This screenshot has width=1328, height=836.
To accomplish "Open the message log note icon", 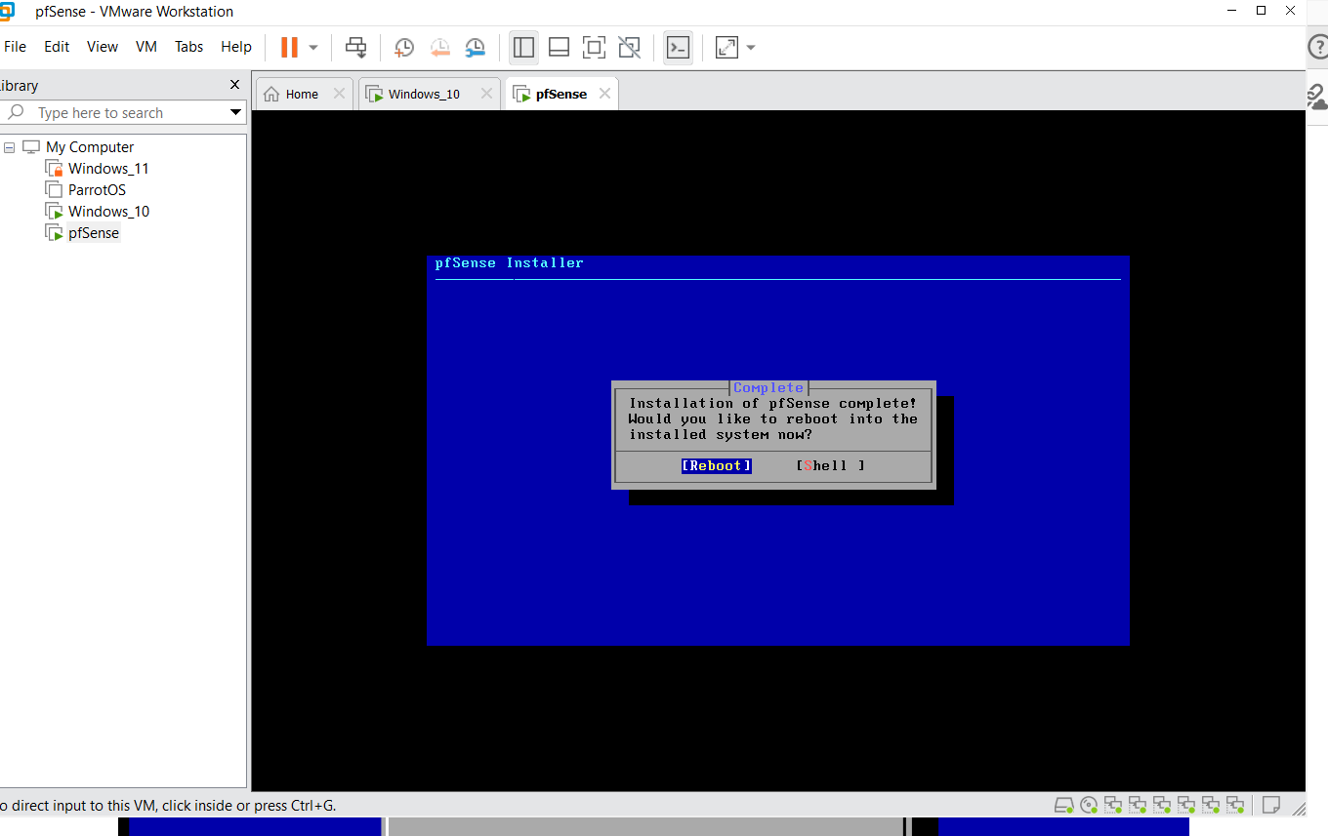I will (1271, 806).
